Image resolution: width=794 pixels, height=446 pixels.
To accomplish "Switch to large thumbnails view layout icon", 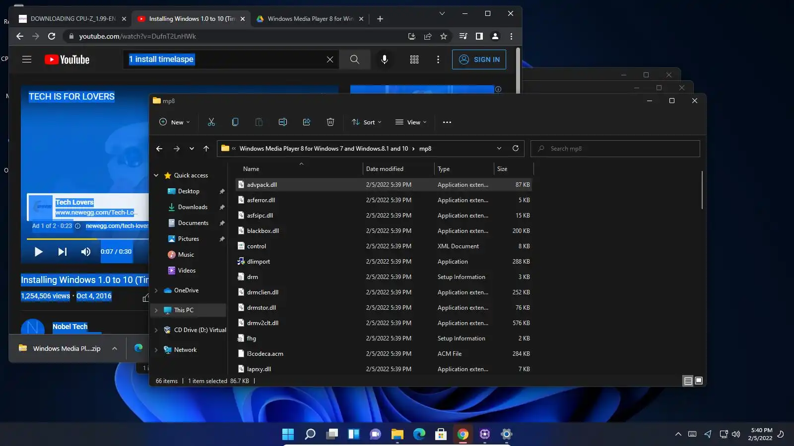I will pos(699,381).
